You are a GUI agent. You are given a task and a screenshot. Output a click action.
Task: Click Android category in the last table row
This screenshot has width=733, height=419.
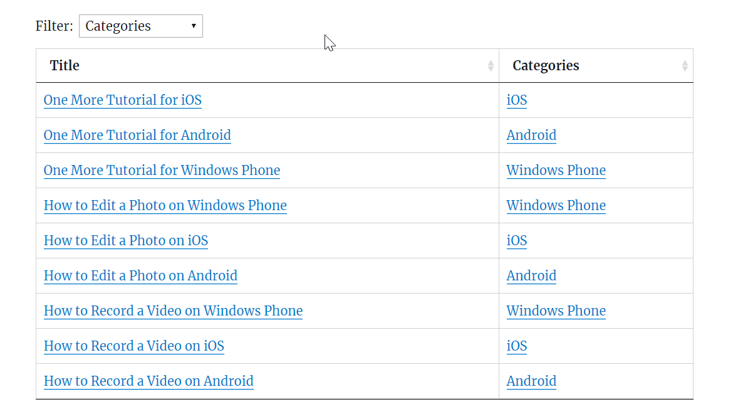[531, 381]
